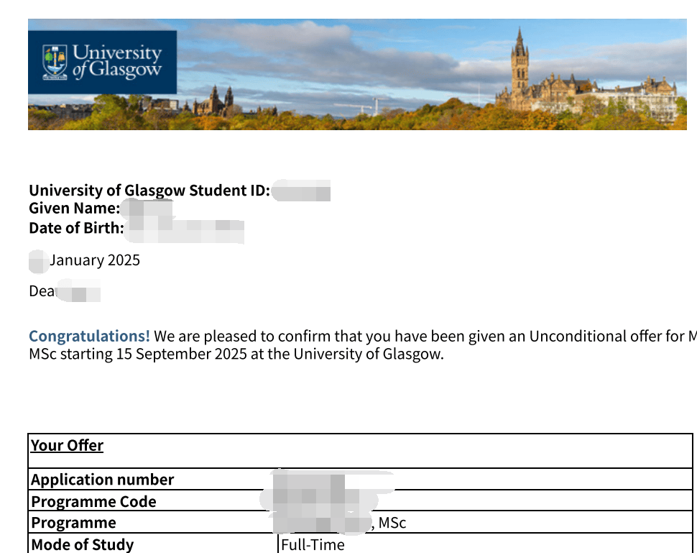The image size is (697, 553).
Task: Click the 'Dear' salutation line
Action: coord(65,291)
